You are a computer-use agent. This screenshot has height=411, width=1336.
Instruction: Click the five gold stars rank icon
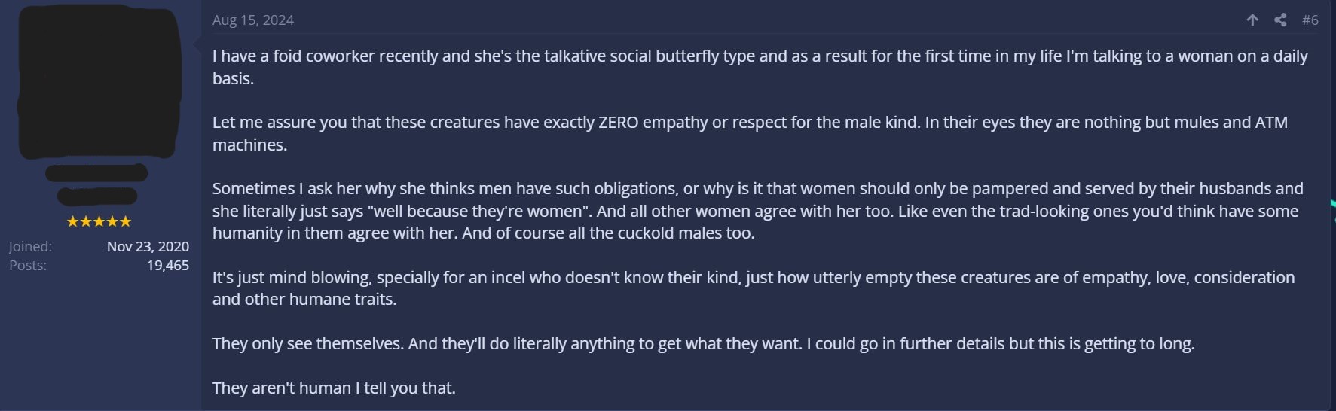pyautogui.click(x=99, y=221)
